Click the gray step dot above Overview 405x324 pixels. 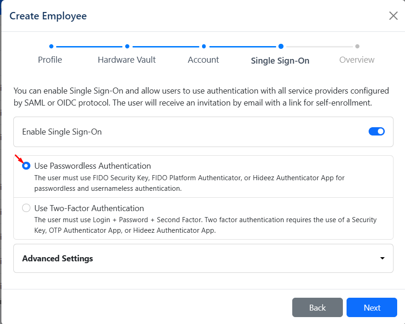pyautogui.click(x=357, y=46)
